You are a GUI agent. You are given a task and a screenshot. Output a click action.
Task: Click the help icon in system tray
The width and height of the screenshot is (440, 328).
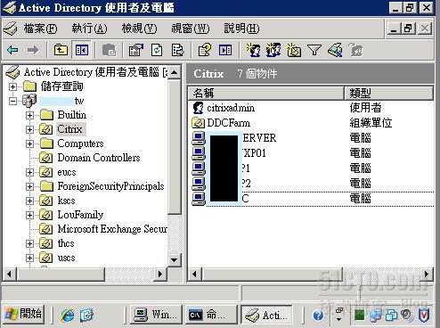[x=318, y=316]
